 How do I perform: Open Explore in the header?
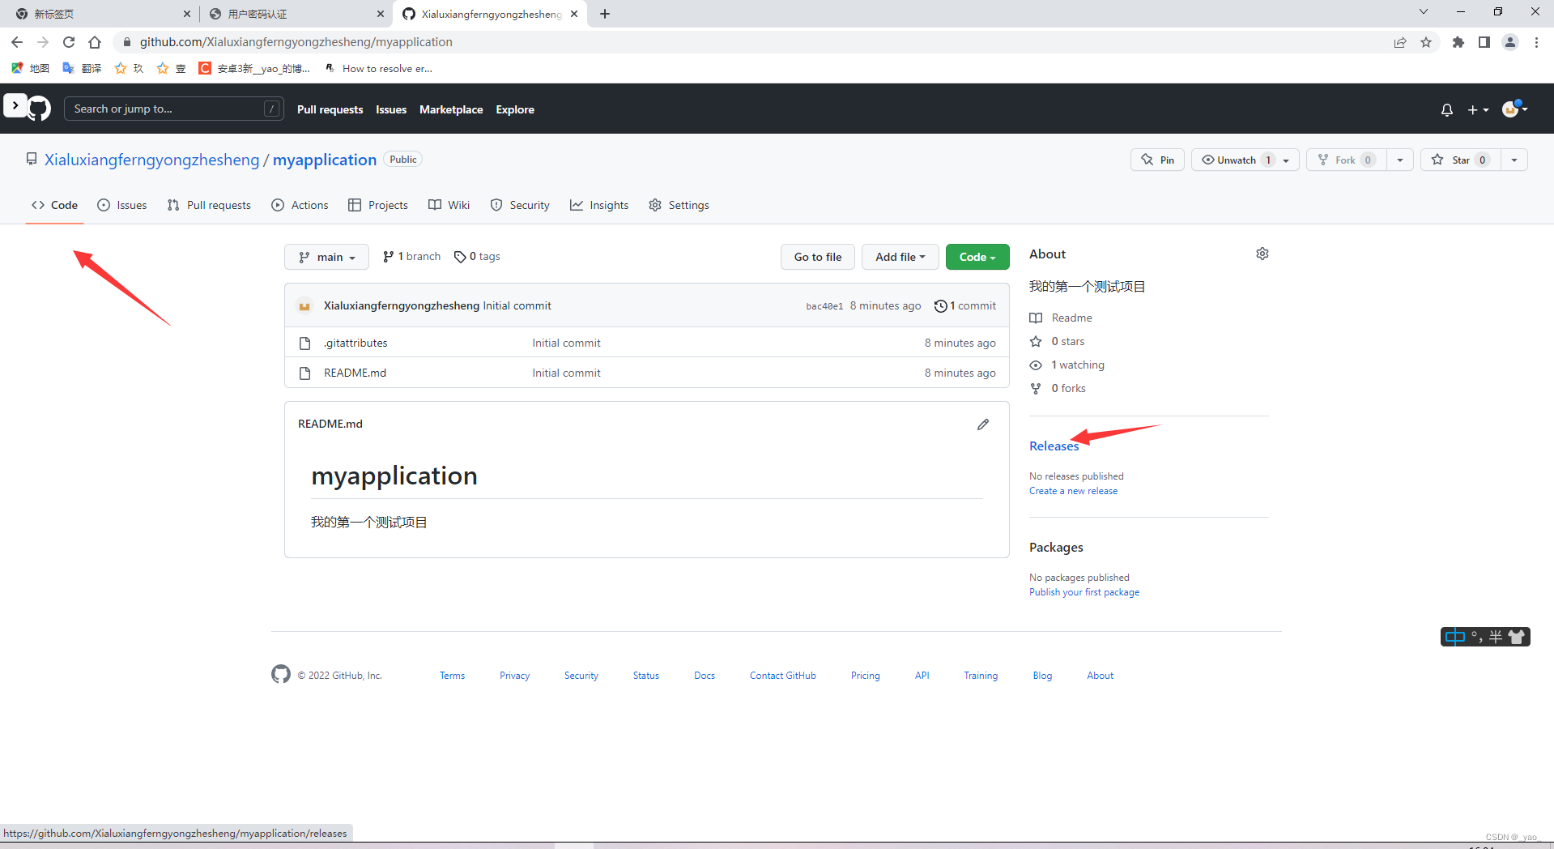coord(515,109)
